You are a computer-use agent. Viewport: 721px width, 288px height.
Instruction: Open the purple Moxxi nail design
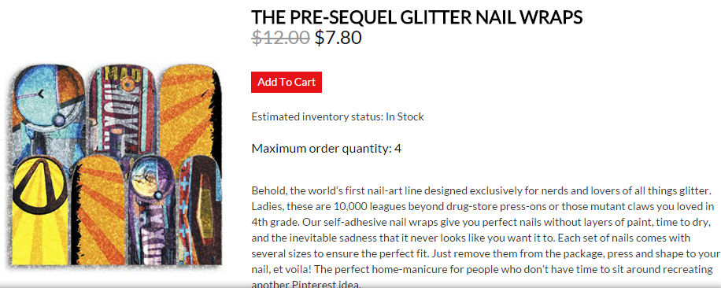coord(151,210)
